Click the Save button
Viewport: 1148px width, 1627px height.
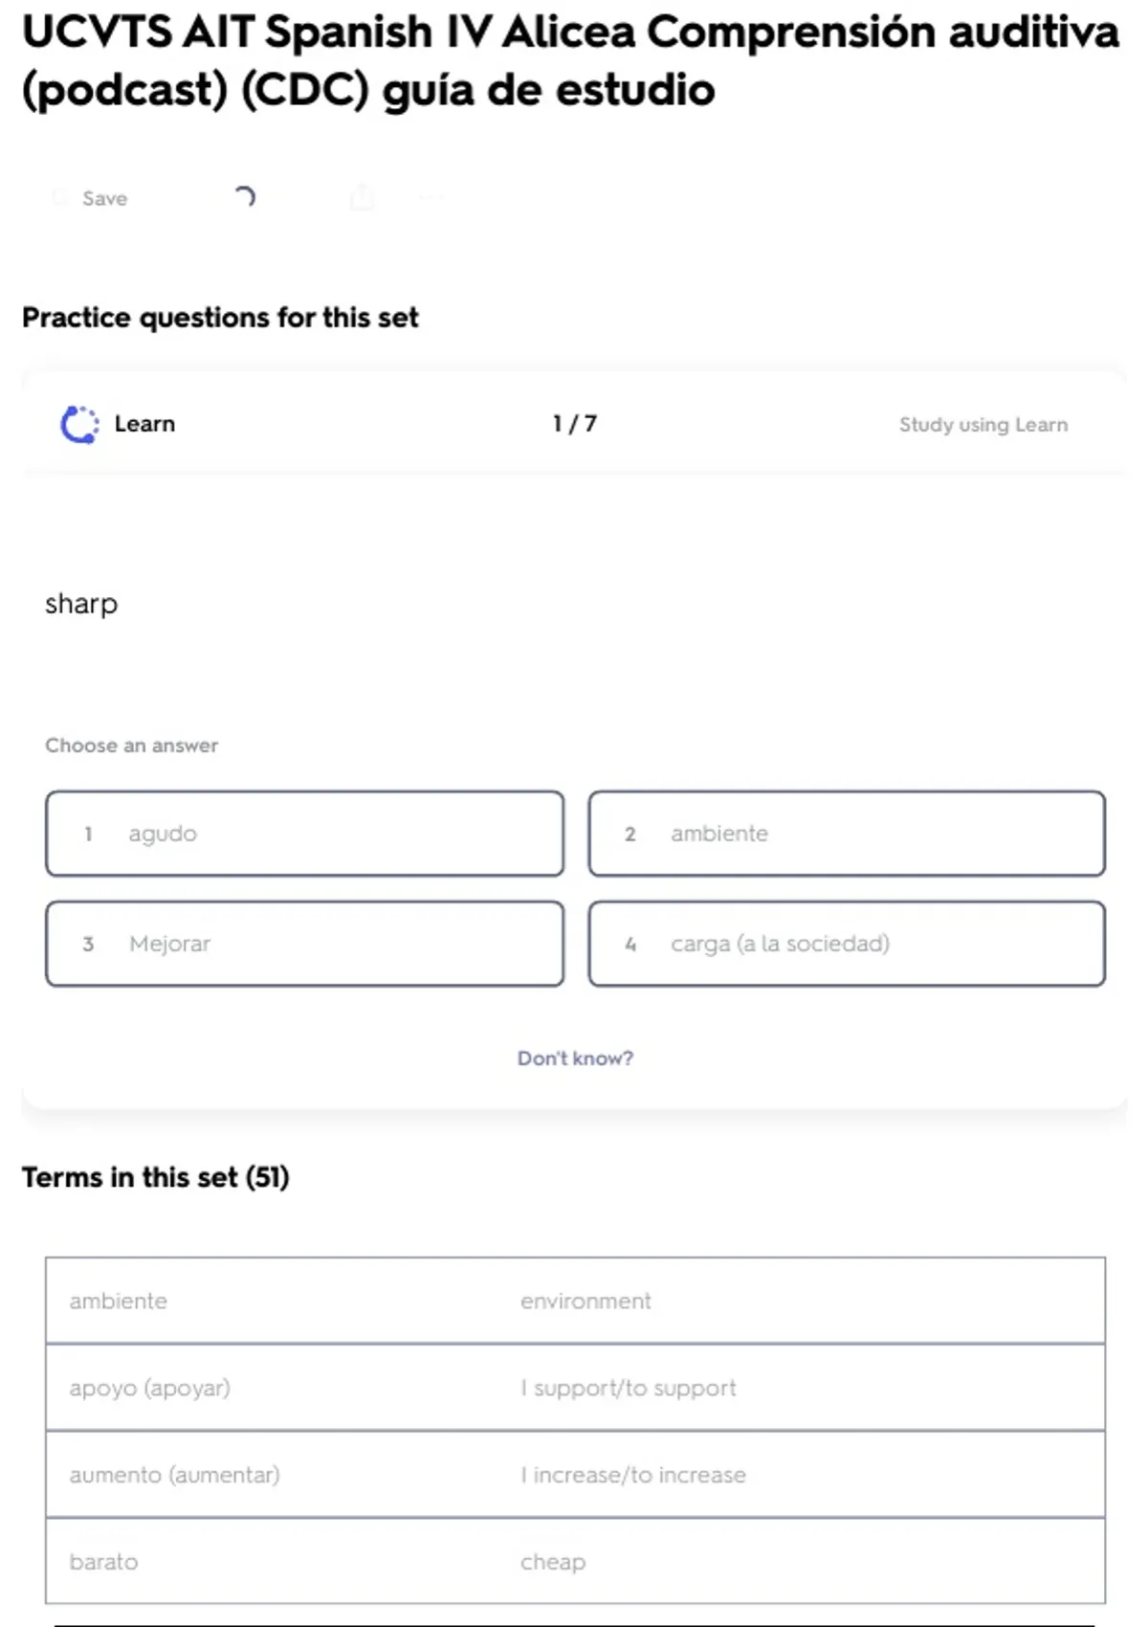point(90,198)
